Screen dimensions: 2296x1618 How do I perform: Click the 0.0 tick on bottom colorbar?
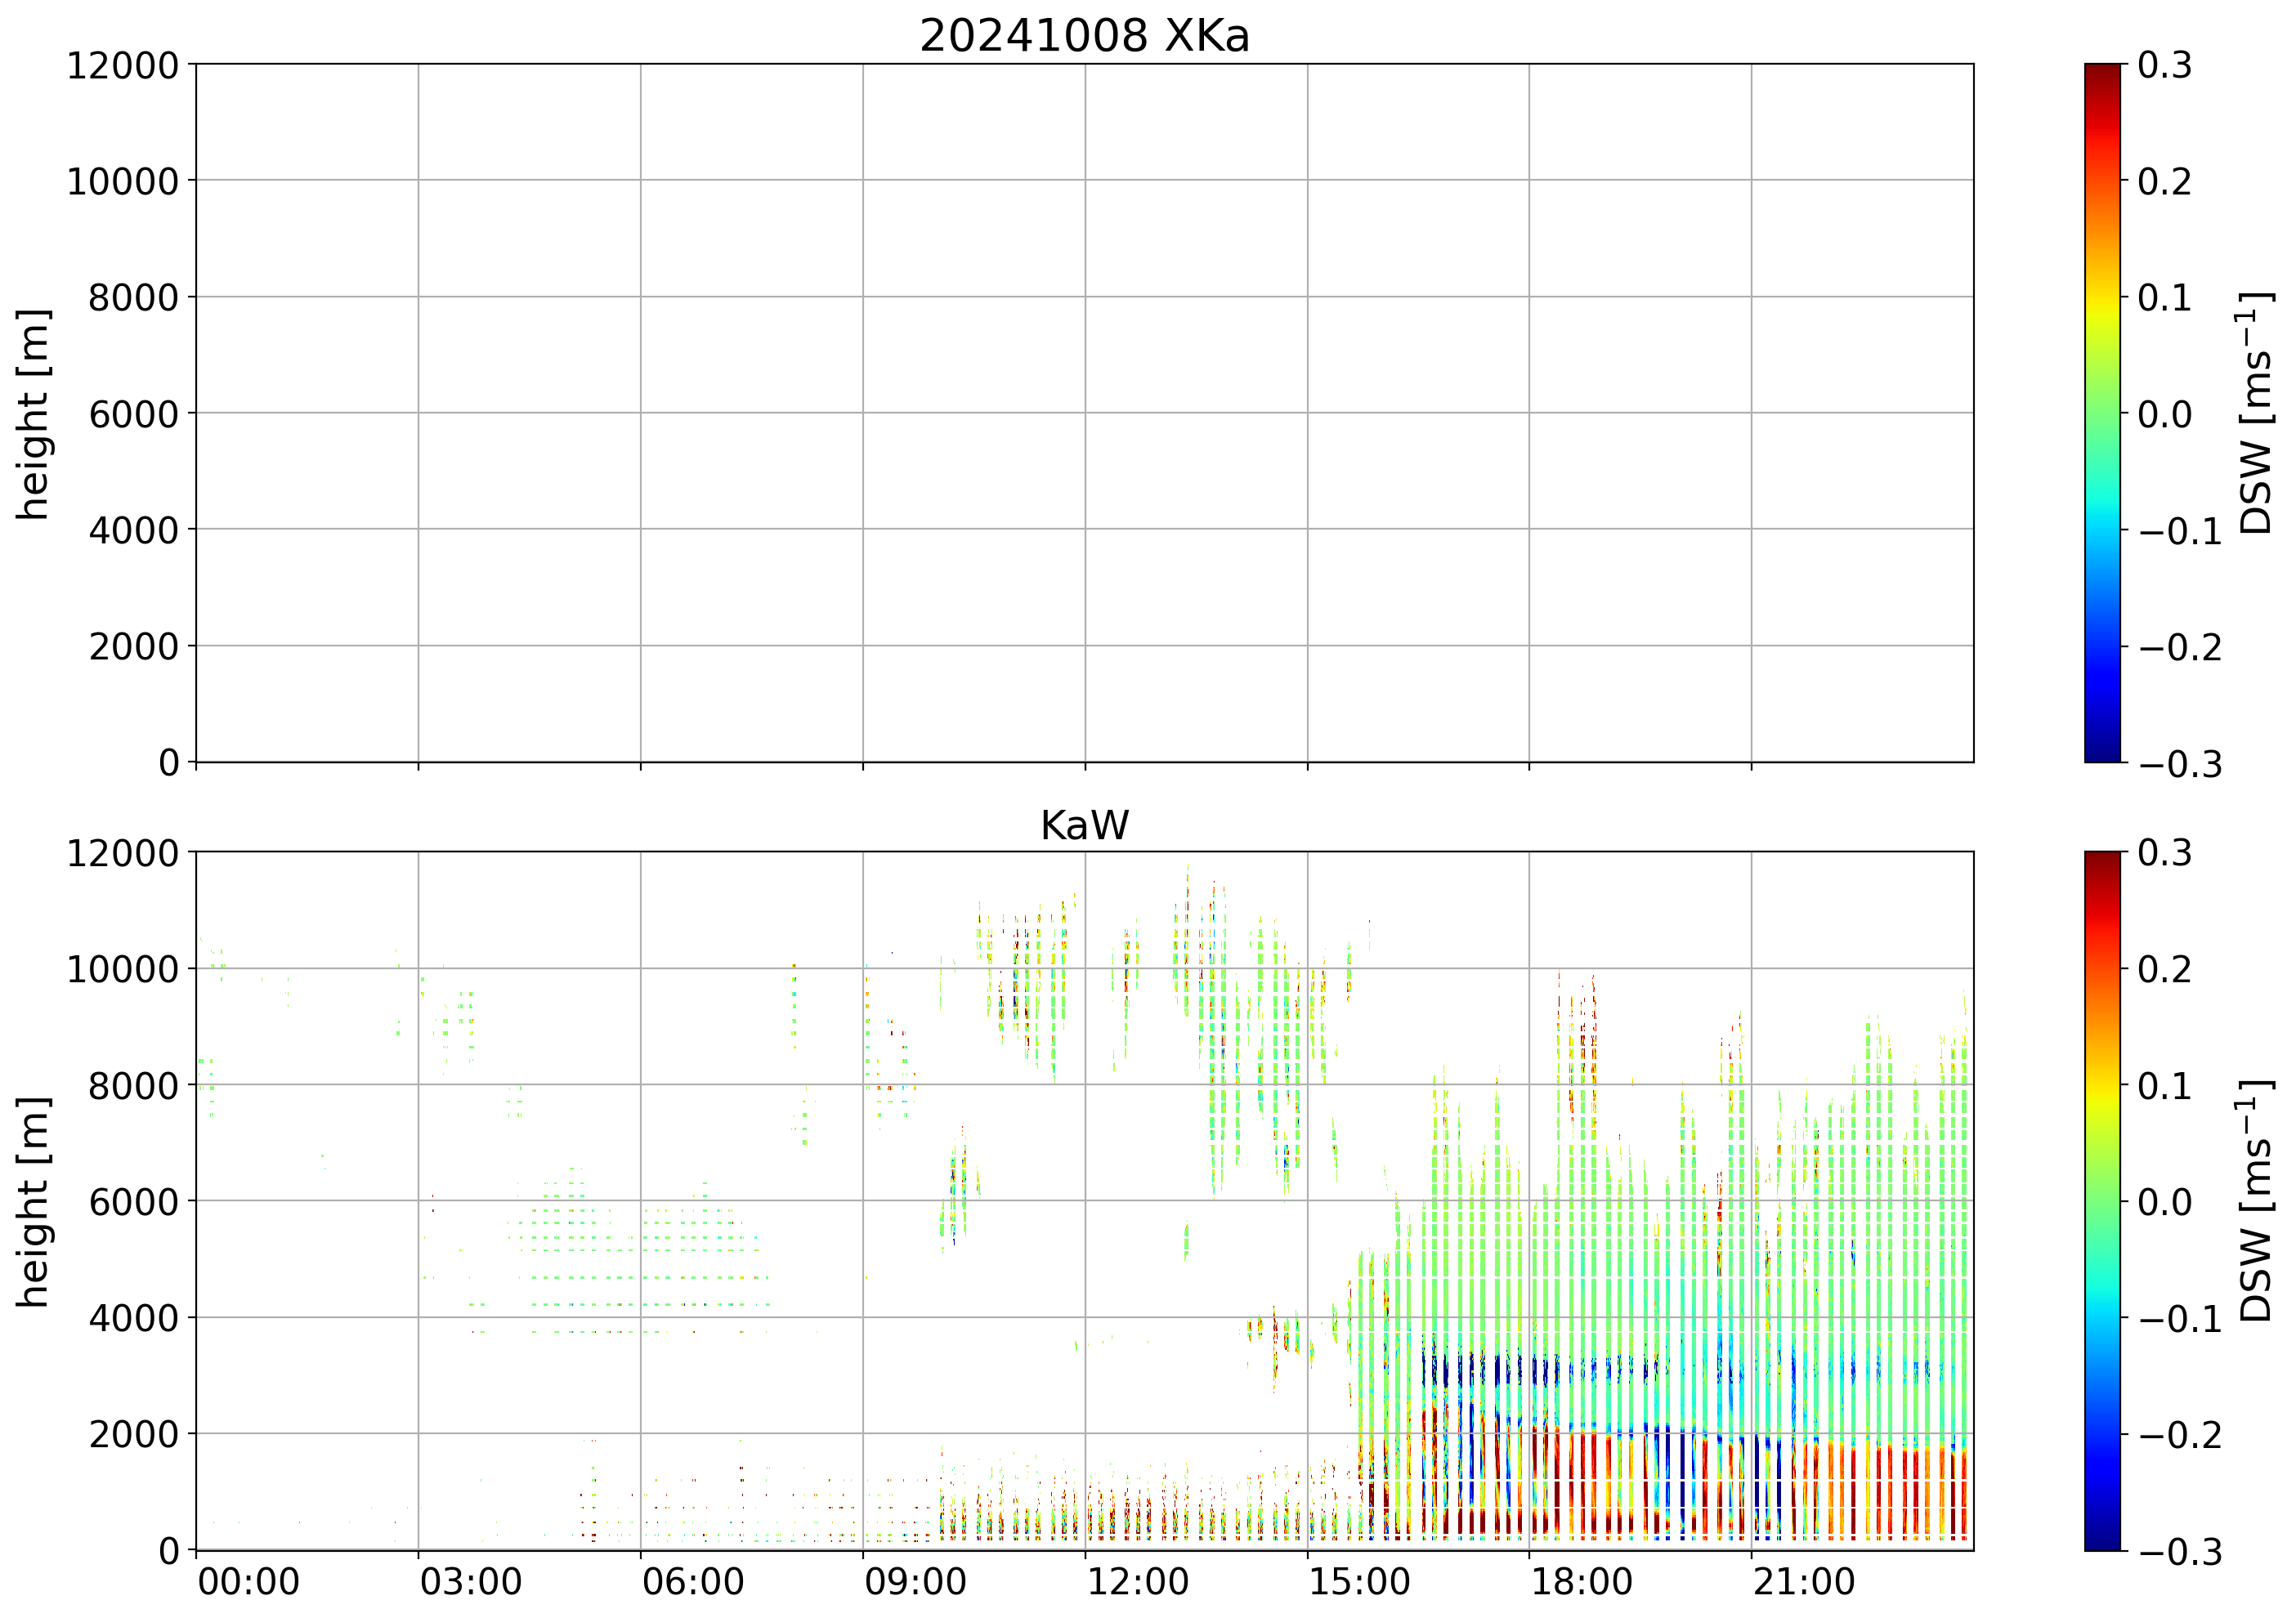2164,1202
